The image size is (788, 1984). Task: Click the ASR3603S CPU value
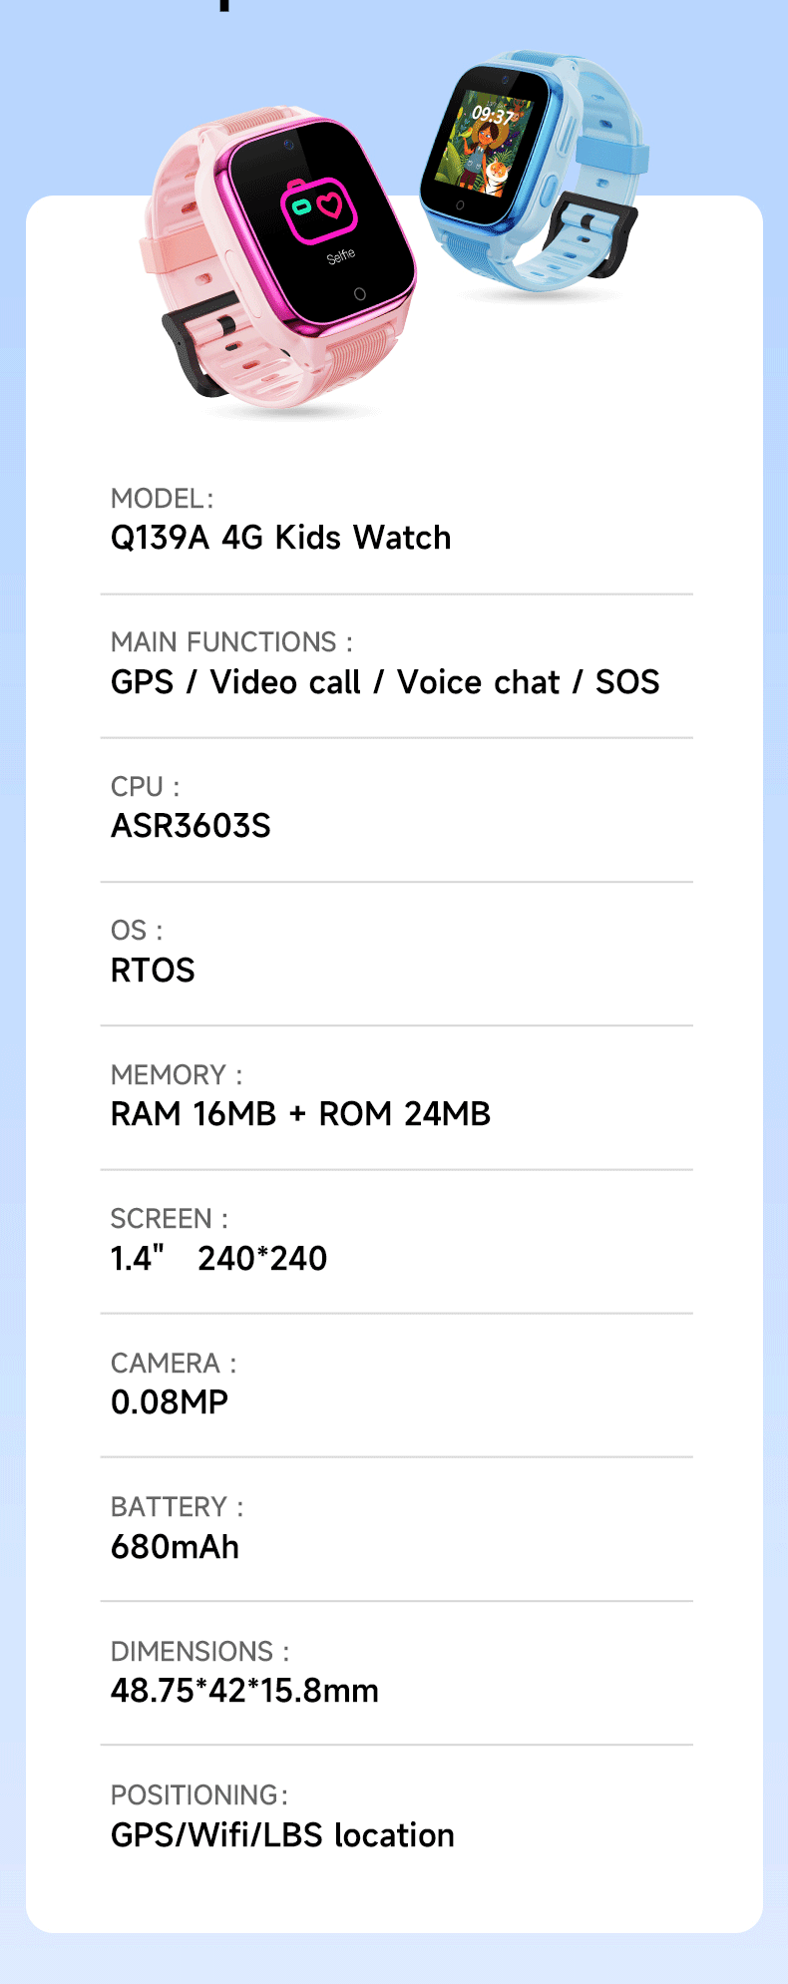click(191, 826)
